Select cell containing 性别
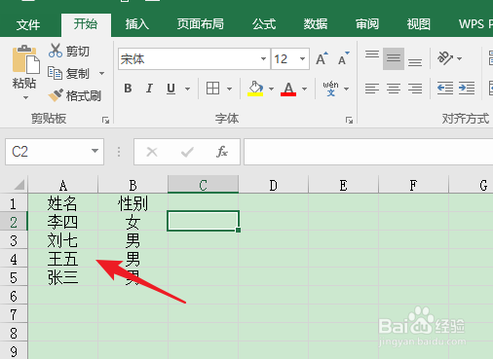The image size is (493, 359). click(x=133, y=203)
